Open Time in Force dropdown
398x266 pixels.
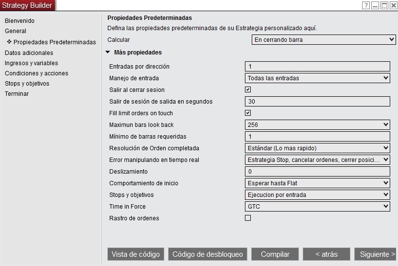pos(317,207)
